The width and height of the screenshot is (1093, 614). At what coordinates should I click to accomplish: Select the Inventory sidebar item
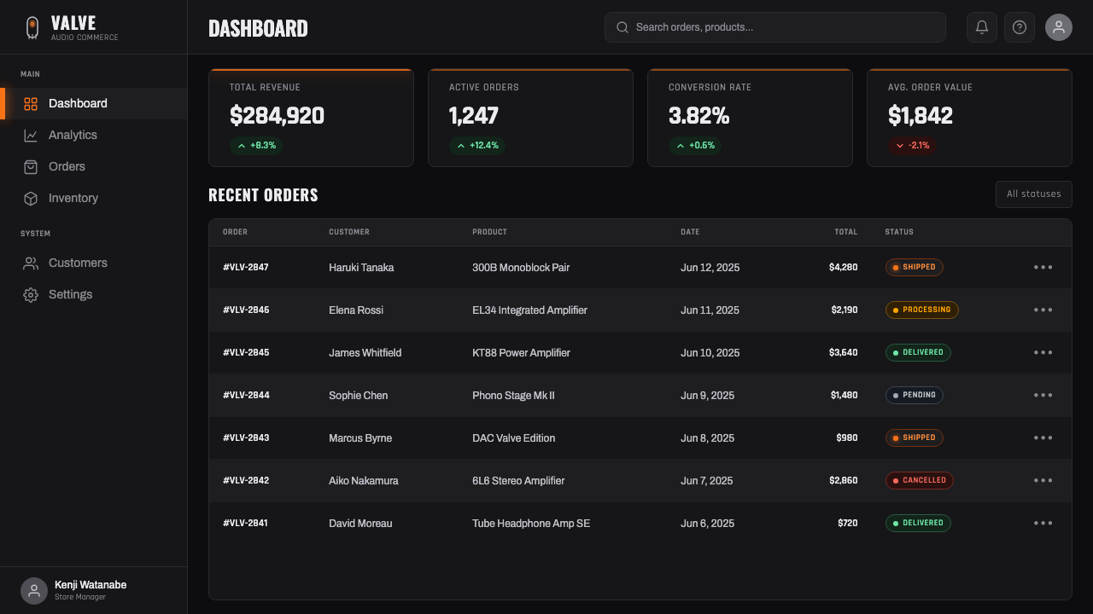tap(94, 198)
